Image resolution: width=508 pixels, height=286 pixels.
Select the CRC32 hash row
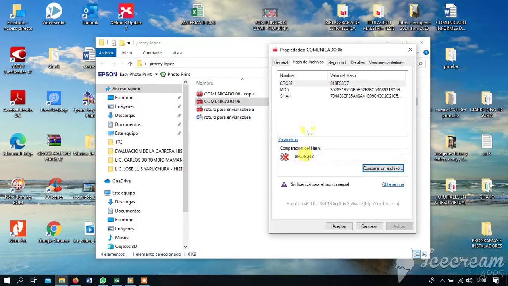343,83
